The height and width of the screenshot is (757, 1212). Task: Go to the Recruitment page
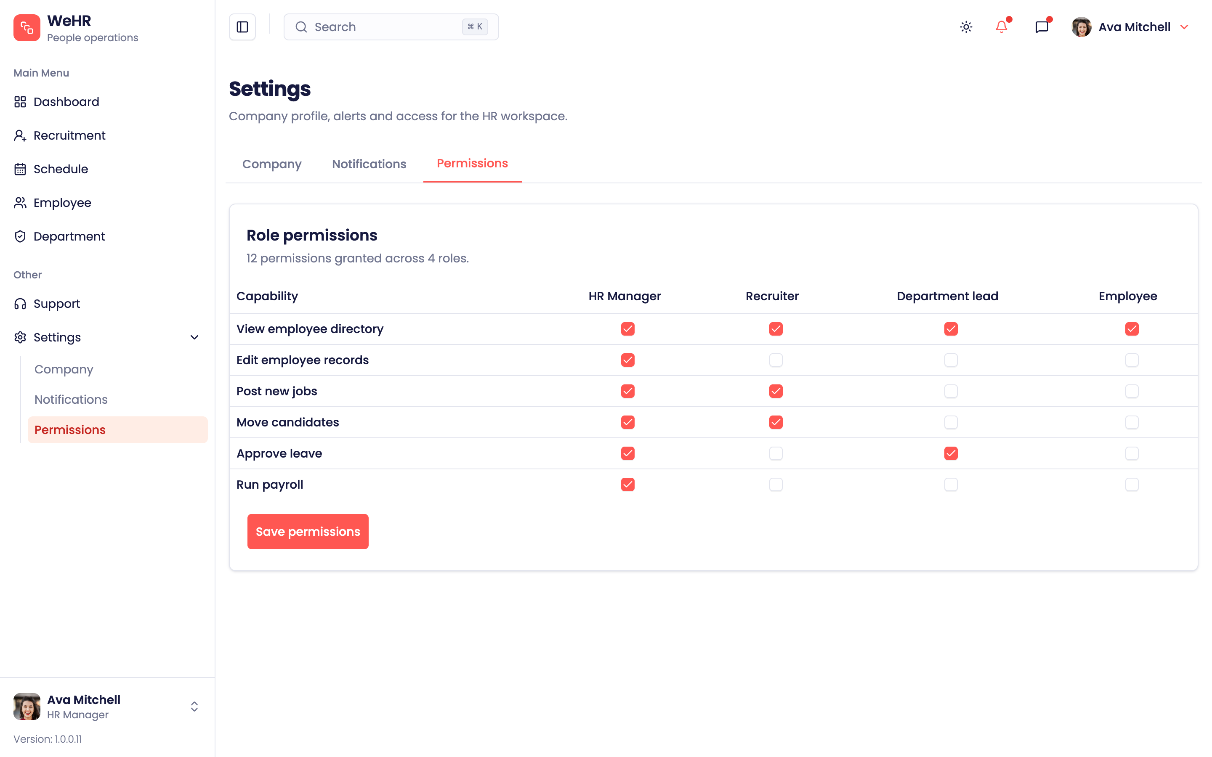(108, 135)
